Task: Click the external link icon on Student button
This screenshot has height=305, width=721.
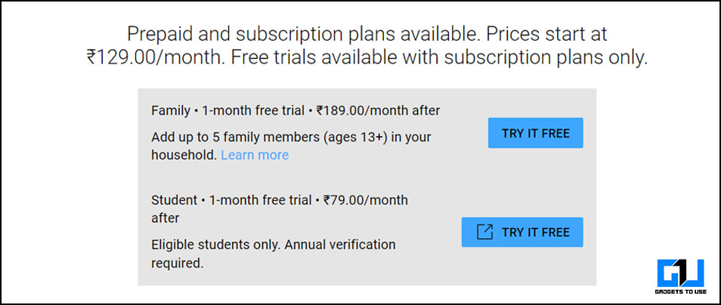Action: (484, 232)
